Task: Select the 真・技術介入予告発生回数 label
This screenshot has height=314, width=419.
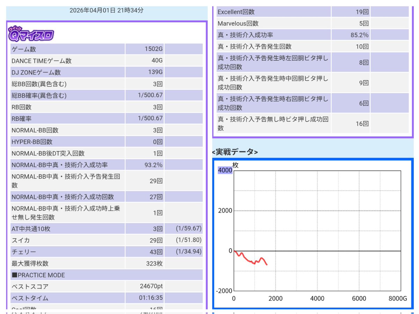Action: tap(255, 46)
